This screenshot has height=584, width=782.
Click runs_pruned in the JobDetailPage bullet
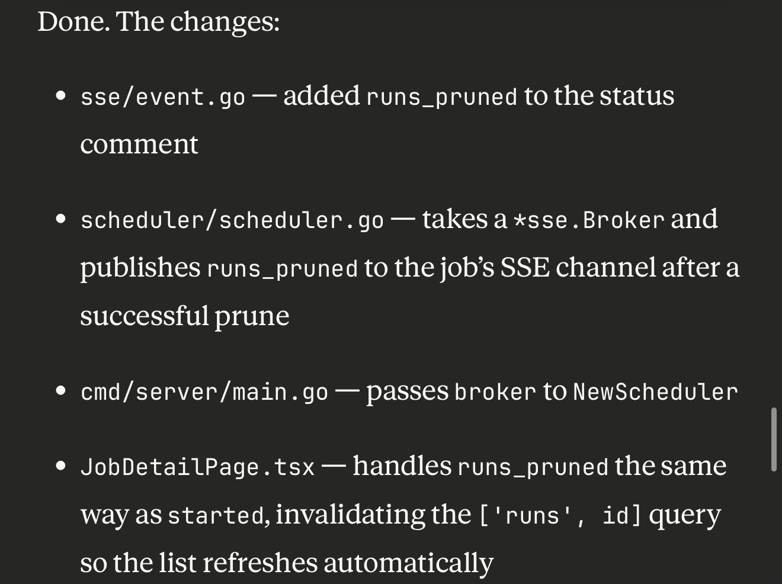533,467
